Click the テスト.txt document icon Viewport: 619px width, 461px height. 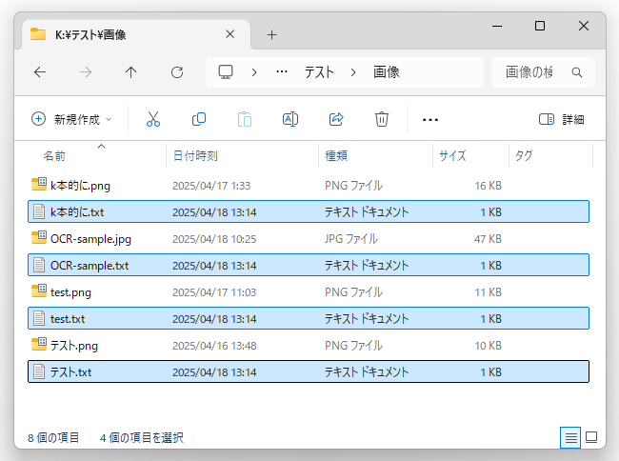click(39, 371)
